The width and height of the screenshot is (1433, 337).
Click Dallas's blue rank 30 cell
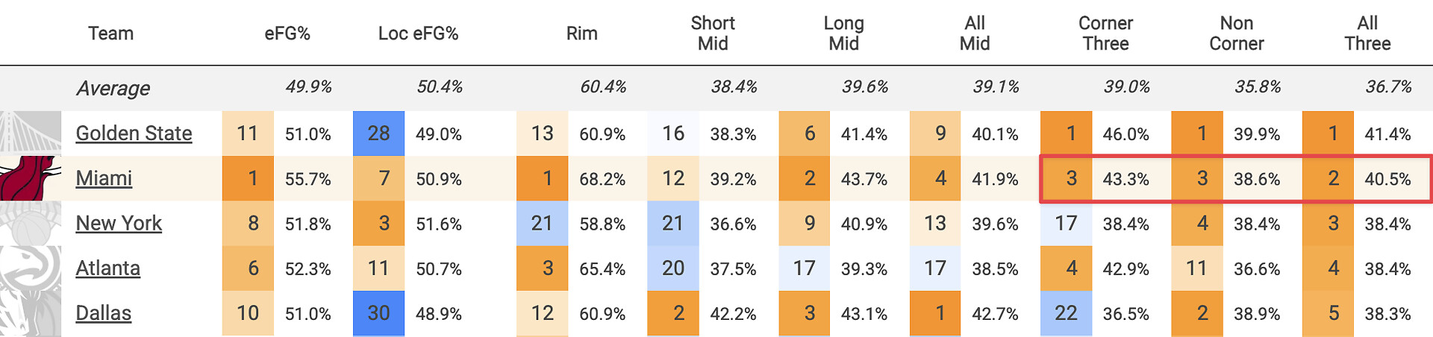point(378,313)
